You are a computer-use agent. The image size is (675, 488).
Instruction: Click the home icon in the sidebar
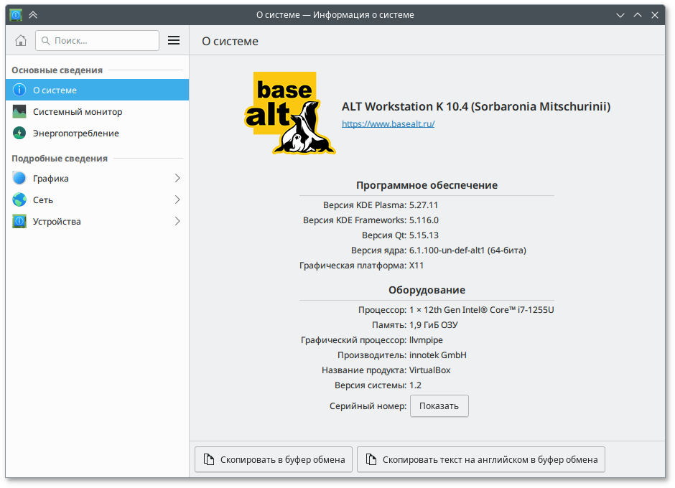(x=20, y=41)
